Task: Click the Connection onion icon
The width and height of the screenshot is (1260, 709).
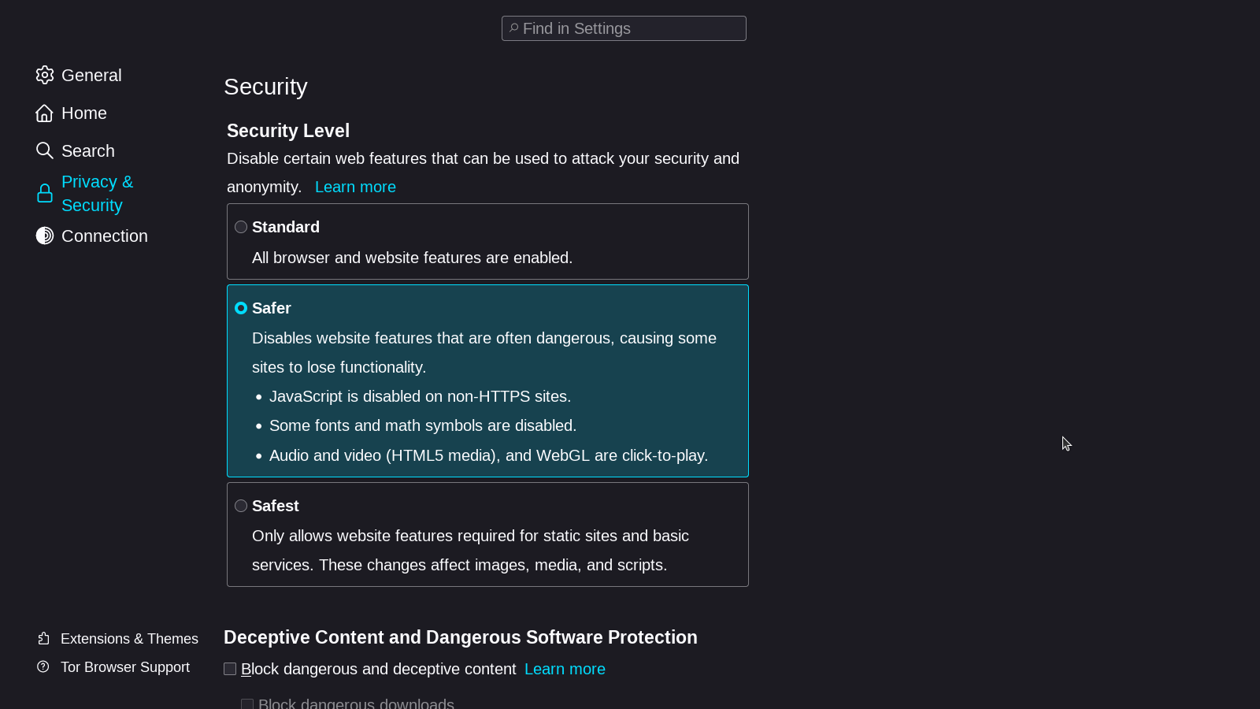Action: (45, 236)
